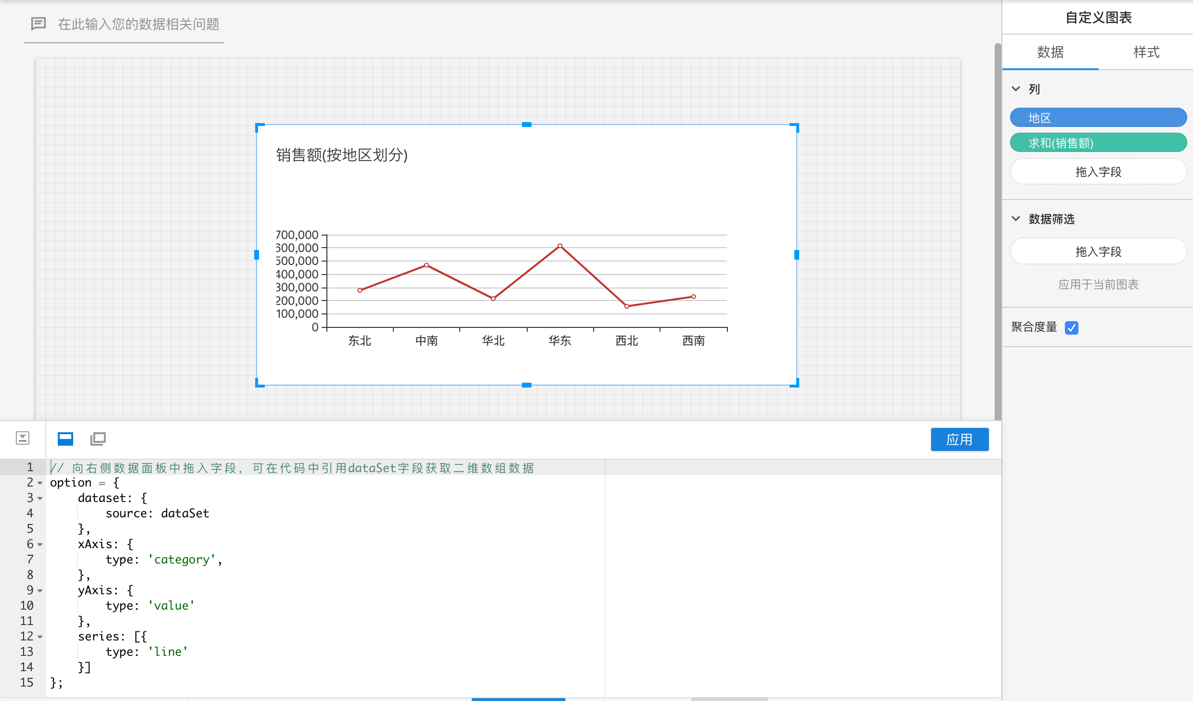Click left-middle resize handle of chart
This screenshot has width=1193, height=701.
(257, 255)
